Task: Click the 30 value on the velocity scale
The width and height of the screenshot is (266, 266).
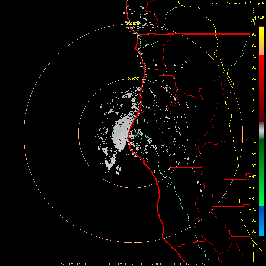Action: (254, 100)
